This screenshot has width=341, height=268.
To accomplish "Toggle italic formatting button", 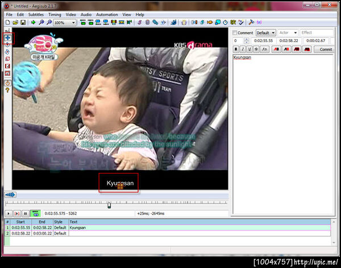I will [x=243, y=49].
